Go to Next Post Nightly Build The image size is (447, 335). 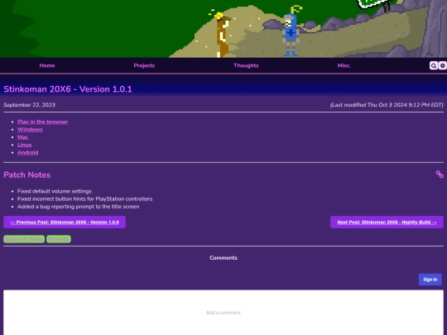pos(387,223)
